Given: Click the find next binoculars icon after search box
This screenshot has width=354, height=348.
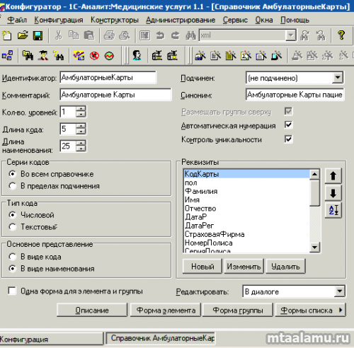Looking at the screenshot, I should 304,35.
